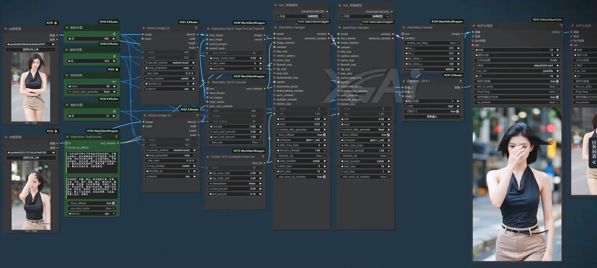Click 选择文件上传 button in #229 加载图像 node
This screenshot has width=597, height=268.
click(x=31, y=50)
